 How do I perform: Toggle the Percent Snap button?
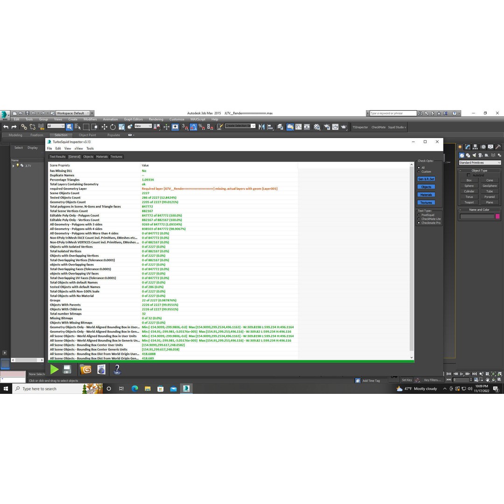[202, 127]
